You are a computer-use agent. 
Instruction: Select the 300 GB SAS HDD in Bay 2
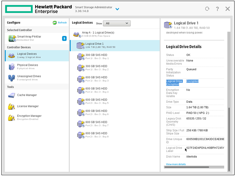(x=115, y=68)
